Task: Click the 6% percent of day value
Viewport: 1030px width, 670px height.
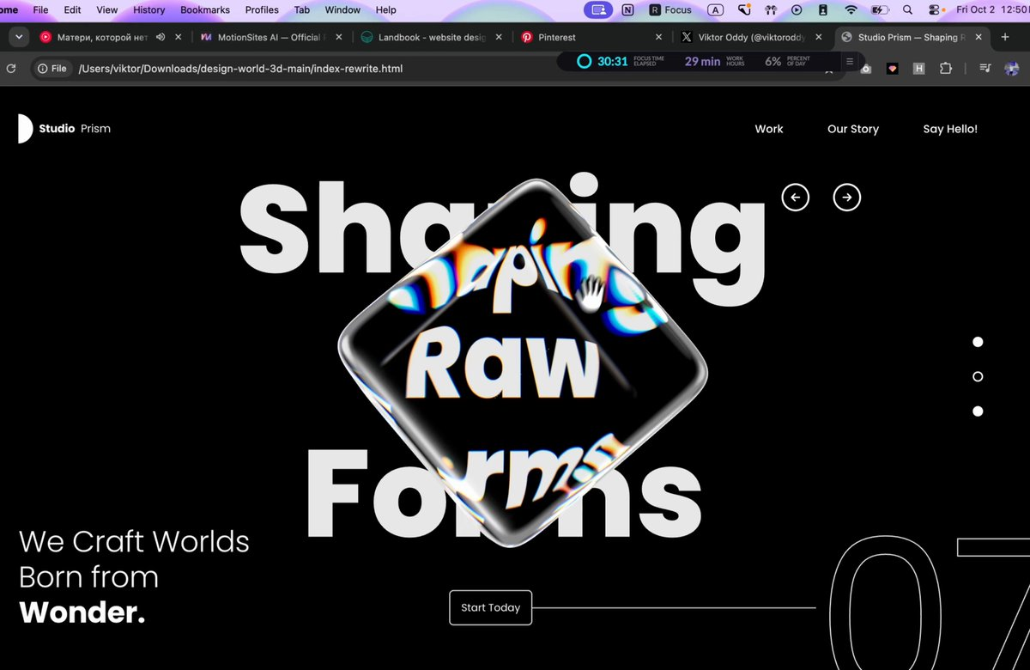Action: pos(772,62)
